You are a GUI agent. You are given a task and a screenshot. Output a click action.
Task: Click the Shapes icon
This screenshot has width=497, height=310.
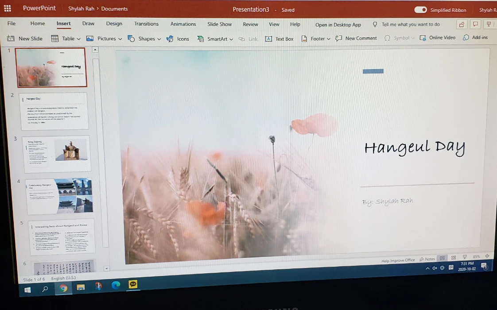131,39
